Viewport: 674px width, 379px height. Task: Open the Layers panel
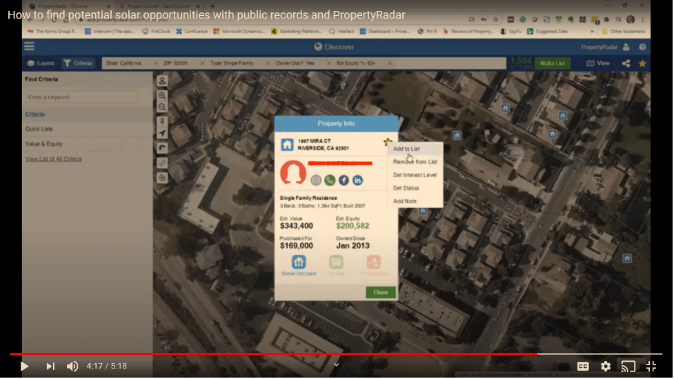pyautogui.click(x=41, y=63)
